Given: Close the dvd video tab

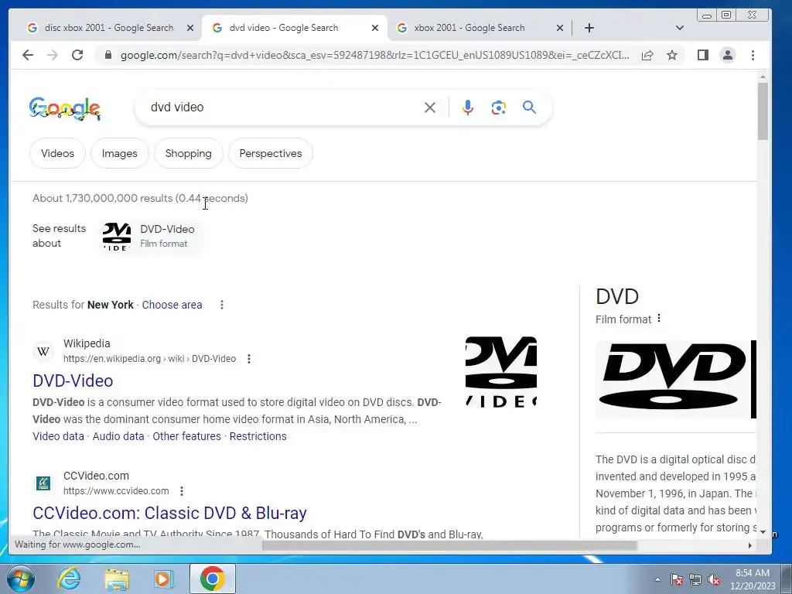Looking at the screenshot, I should 375,29.
